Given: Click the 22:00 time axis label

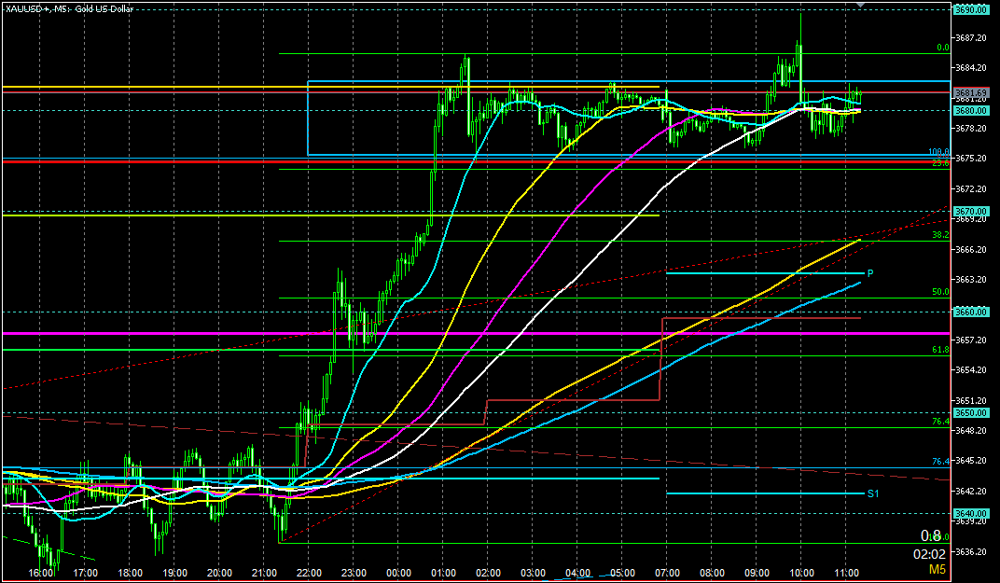Looking at the screenshot, I should tap(309, 573).
